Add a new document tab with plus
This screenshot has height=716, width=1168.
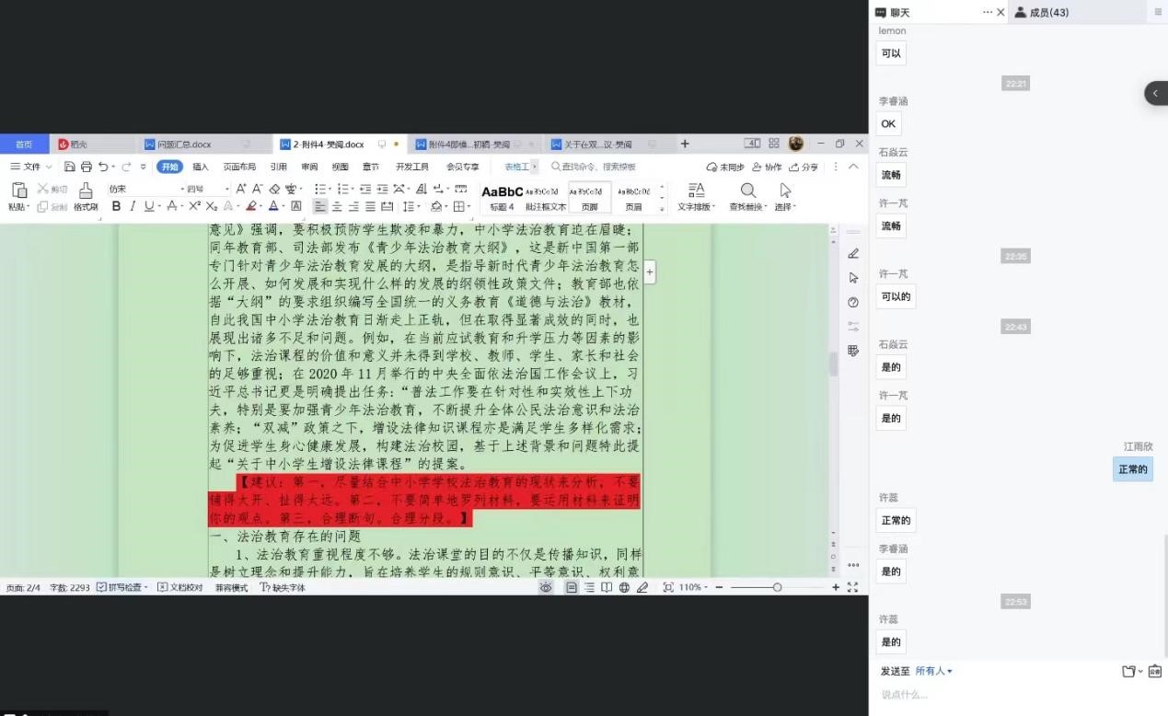685,144
